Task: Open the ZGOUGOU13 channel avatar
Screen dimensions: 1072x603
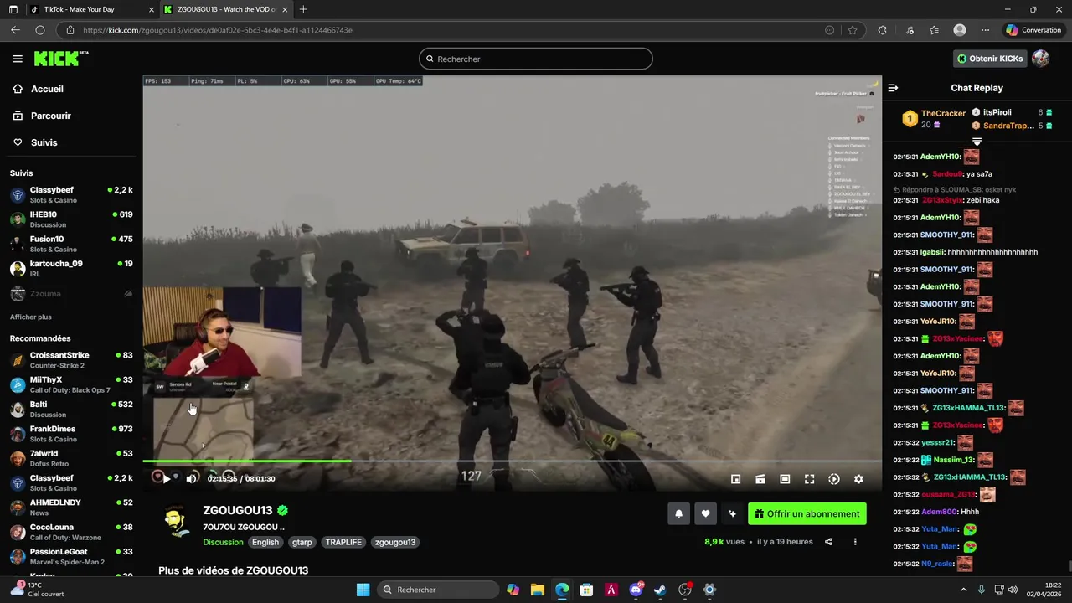Action: point(176,522)
